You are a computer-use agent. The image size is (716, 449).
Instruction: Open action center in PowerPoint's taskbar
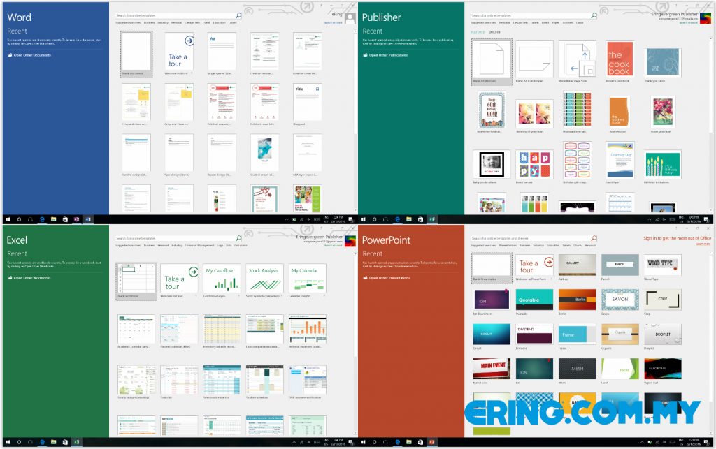(706, 442)
